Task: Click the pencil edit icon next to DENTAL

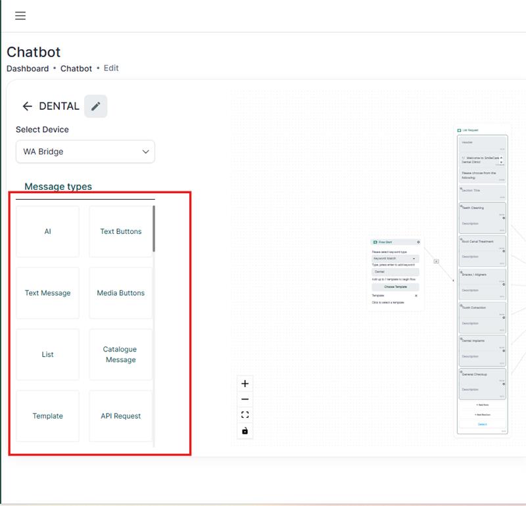Action: point(96,106)
